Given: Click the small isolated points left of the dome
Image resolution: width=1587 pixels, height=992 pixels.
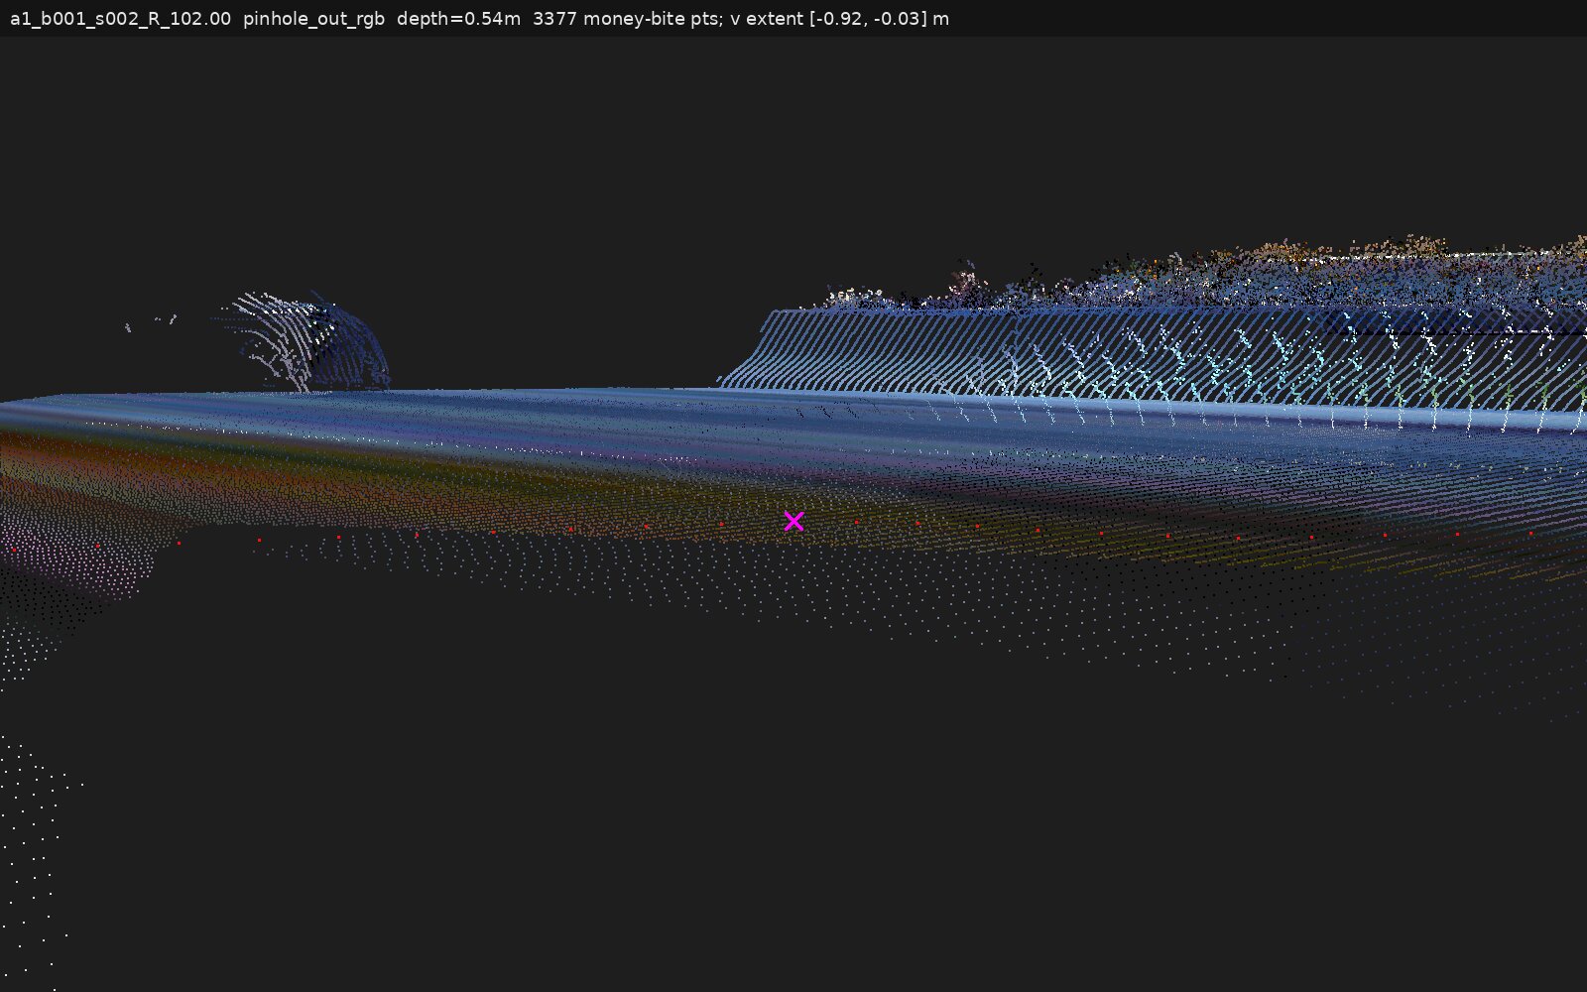Looking at the screenshot, I should 151,322.
